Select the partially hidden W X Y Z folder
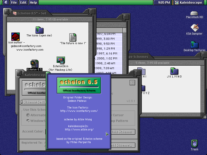This screenshot has width=207, height=155. [x=143, y=88]
